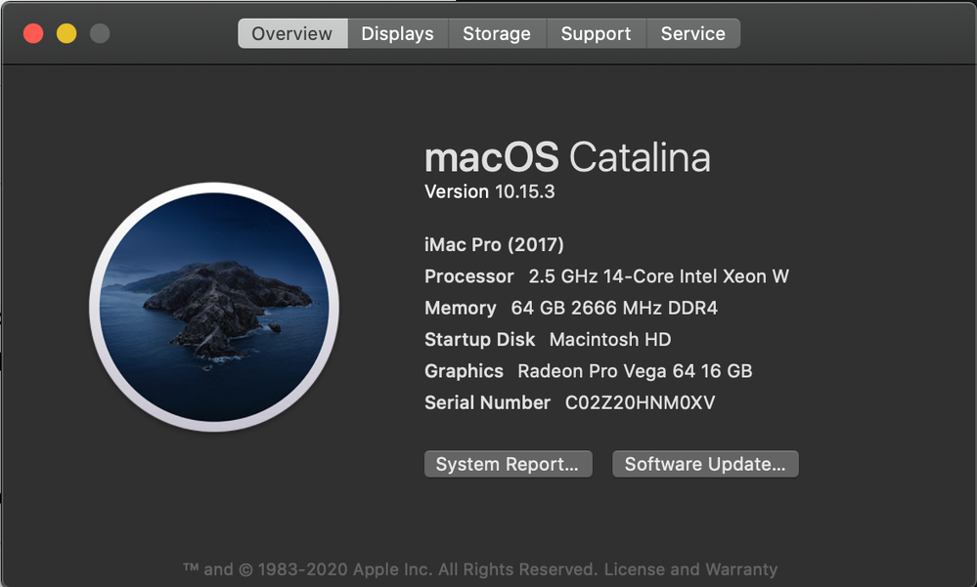Click the macOS Catalina title
The width and height of the screenshot is (977, 587).
tap(567, 156)
